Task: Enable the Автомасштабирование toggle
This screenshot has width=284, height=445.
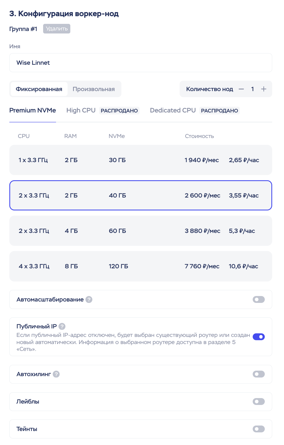Action: click(259, 300)
